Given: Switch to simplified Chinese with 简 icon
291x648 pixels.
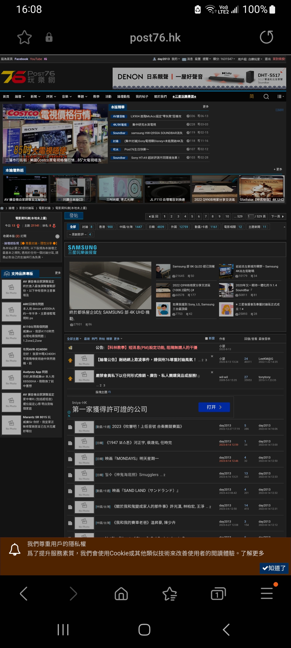Looking at the screenshot, I should point(252,97).
